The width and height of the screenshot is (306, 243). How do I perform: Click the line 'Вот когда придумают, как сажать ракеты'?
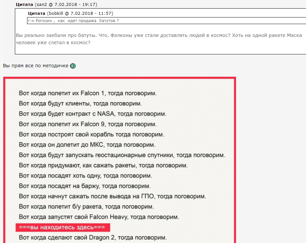[x=103, y=165]
